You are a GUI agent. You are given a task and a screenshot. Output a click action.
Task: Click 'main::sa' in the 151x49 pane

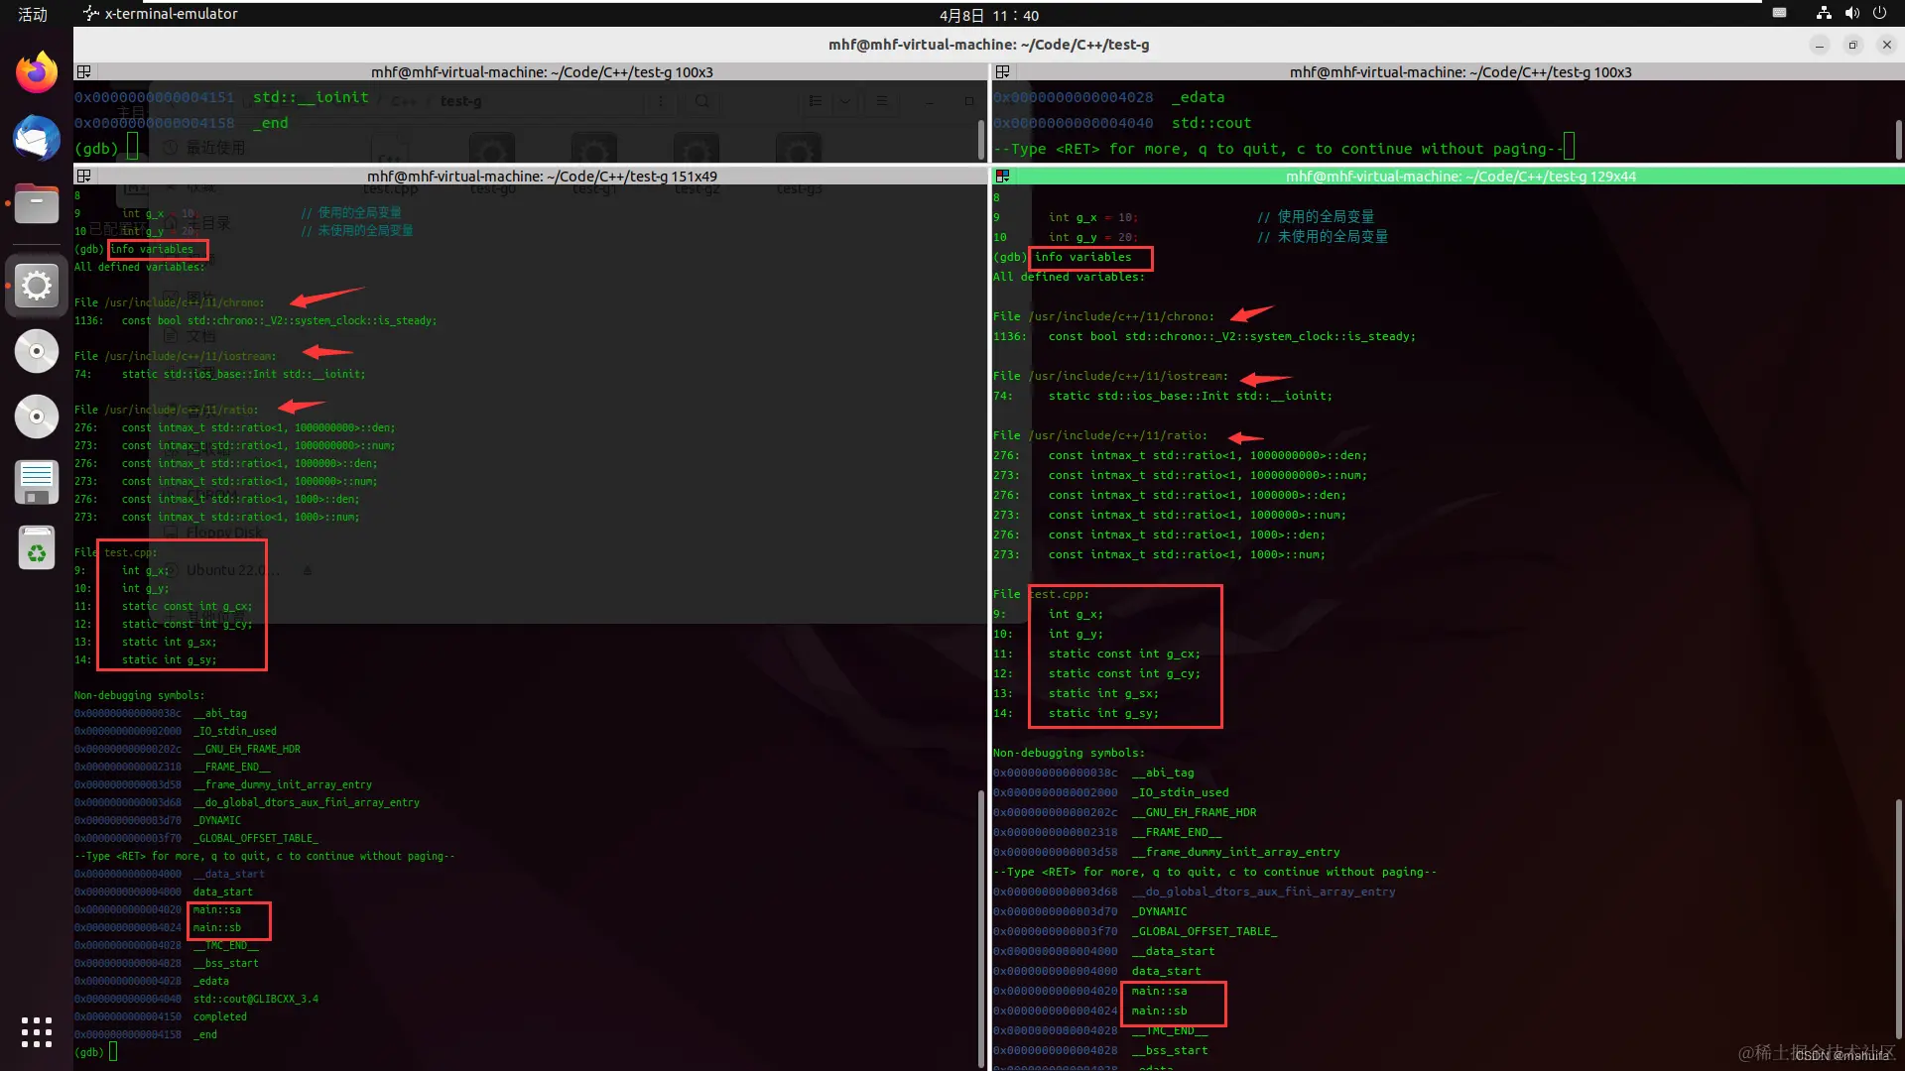point(217,909)
